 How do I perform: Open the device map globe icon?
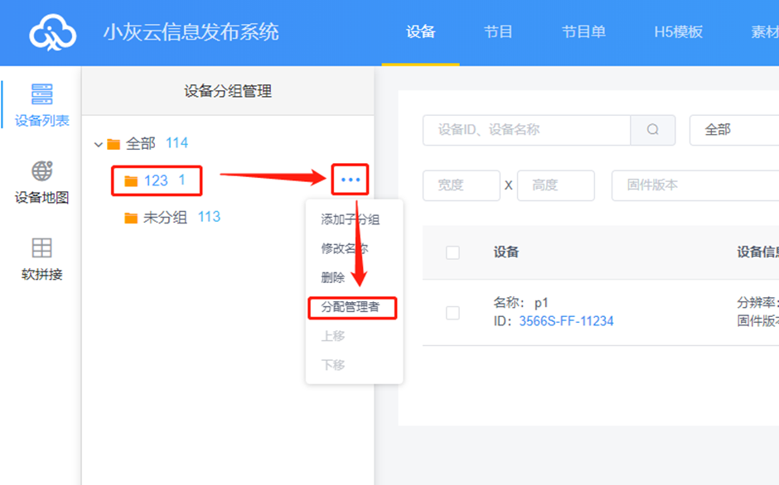(41, 171)
